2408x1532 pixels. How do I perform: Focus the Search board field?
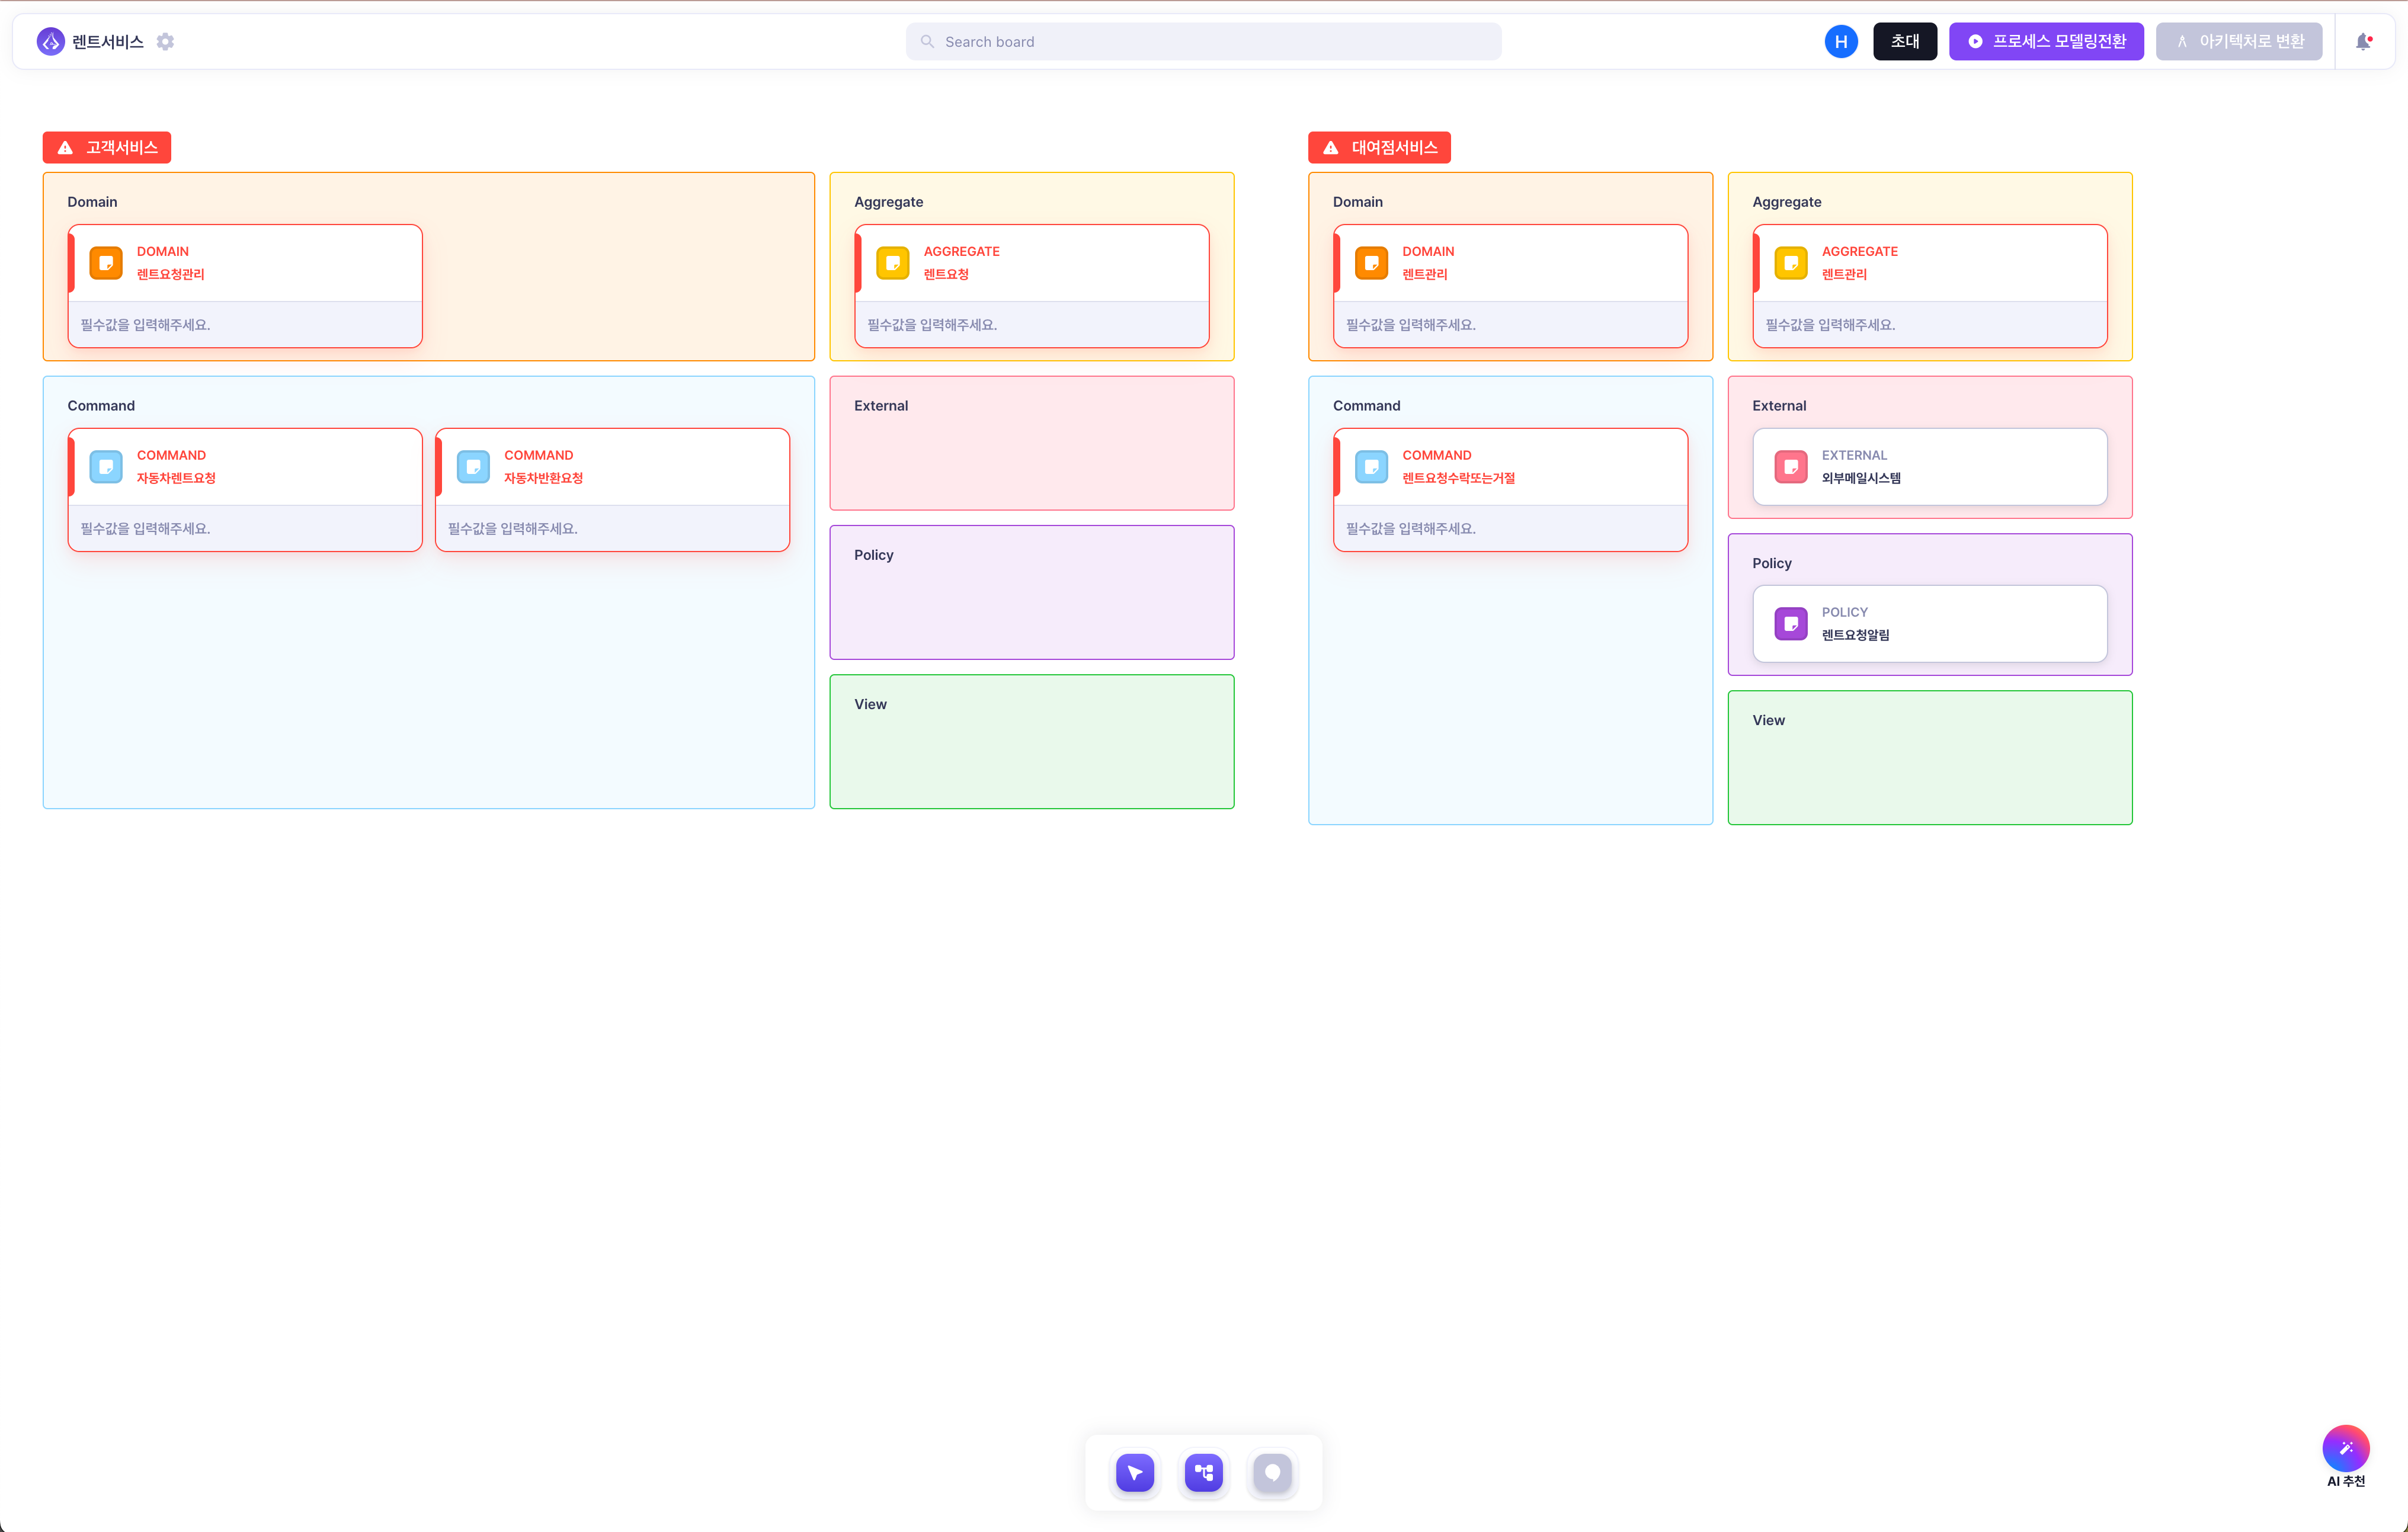coord(1204,42)
